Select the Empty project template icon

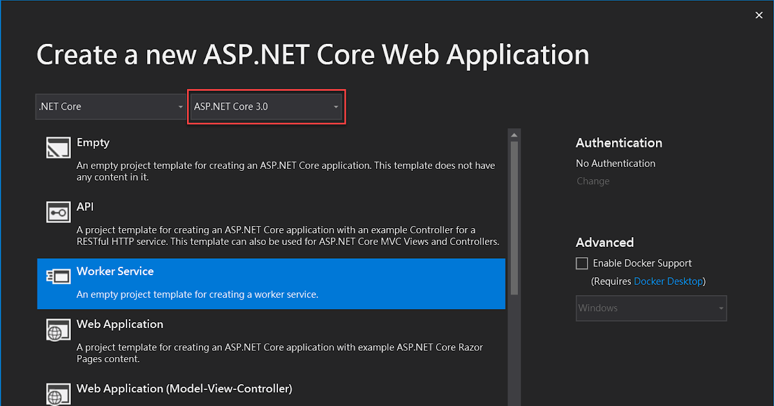58,147
